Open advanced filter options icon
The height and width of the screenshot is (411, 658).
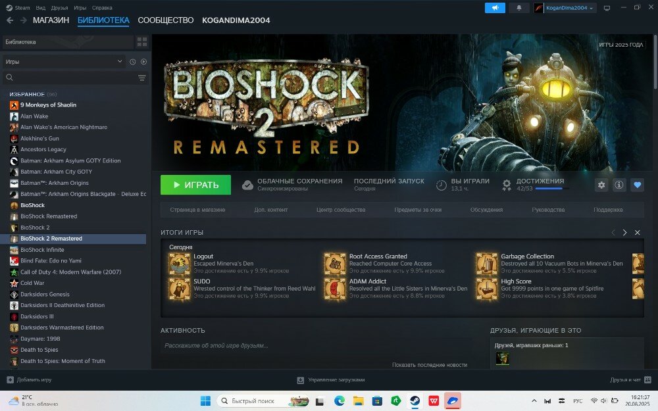pos(142,78)
